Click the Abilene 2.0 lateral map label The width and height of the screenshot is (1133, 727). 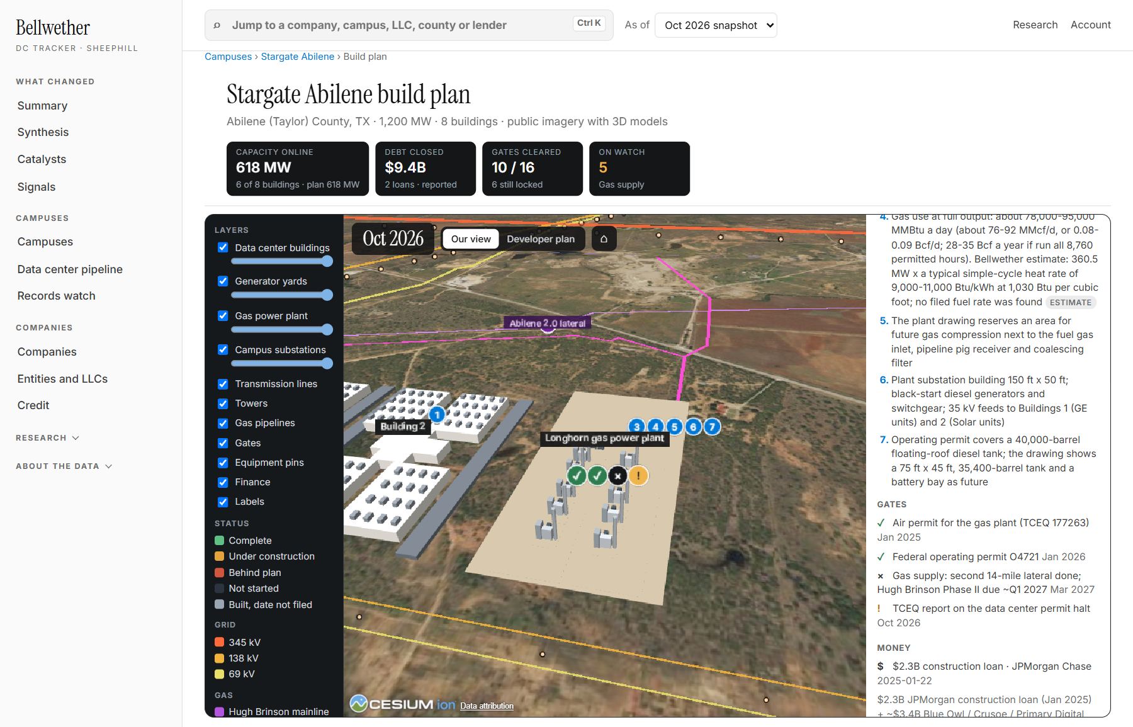point(547,324)
